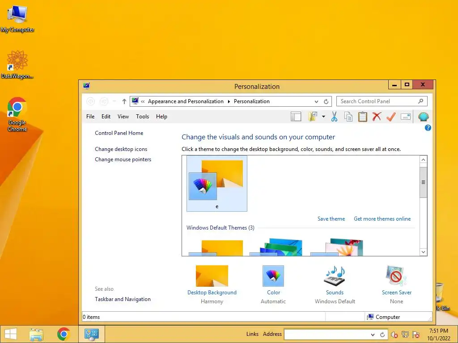Expand the arrow beside the folder options icon
458x343 pixels.
(x=324, y=117)
